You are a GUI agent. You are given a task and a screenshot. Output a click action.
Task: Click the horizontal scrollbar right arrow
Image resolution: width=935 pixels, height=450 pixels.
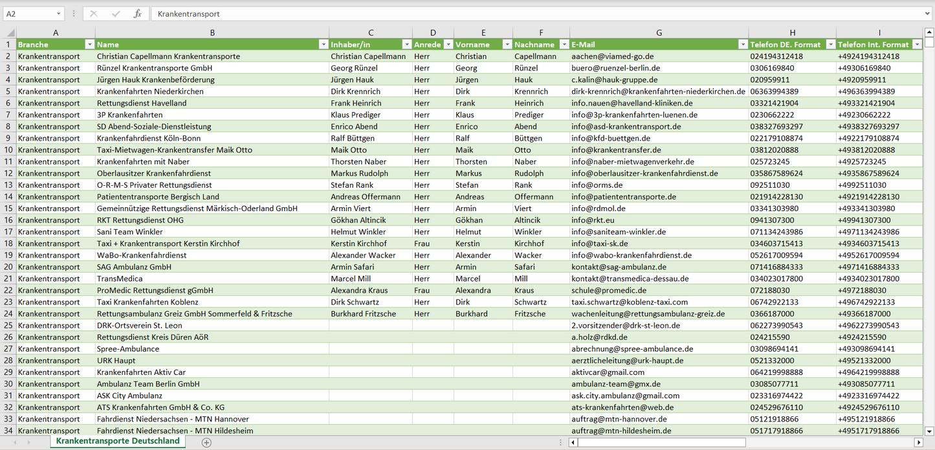click(918, 442)
